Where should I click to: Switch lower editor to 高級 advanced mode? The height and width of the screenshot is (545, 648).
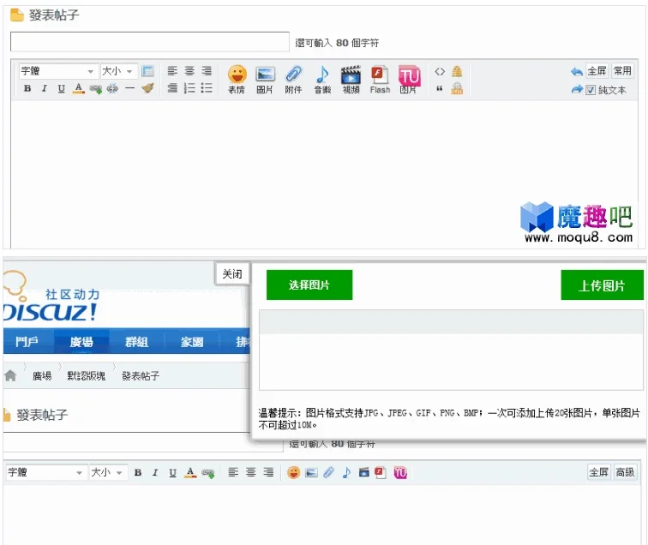click(625, 472)
